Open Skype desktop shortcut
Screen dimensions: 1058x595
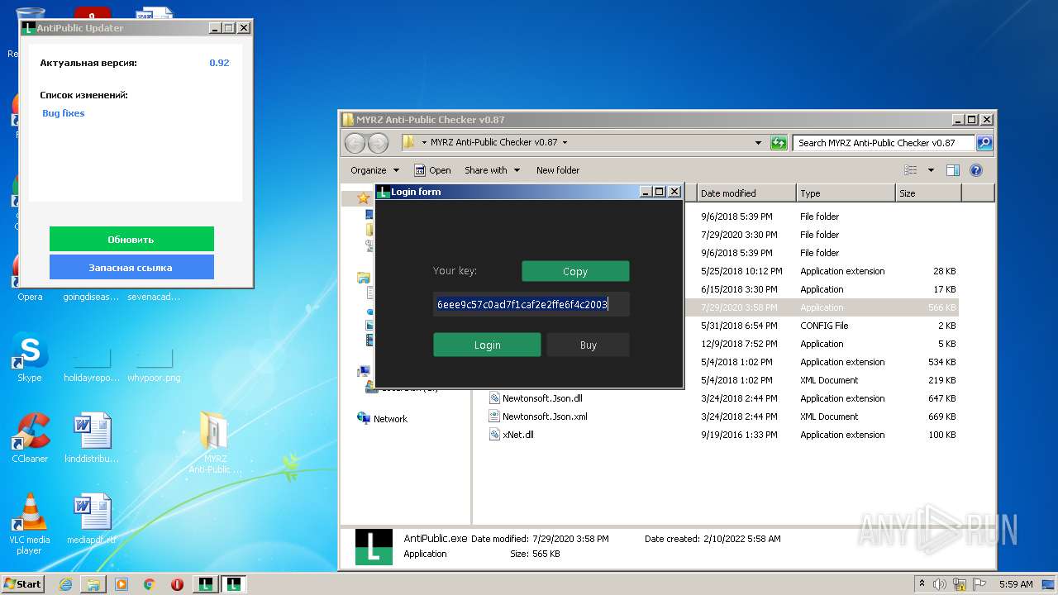[x=30, y=357]
